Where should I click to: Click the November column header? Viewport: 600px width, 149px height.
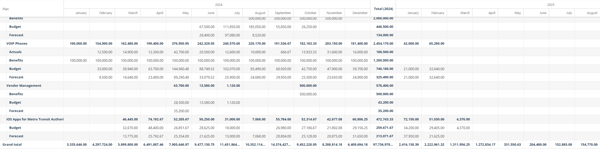pos(332,13)
